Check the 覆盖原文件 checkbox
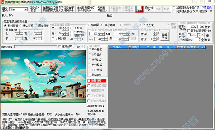This screenshot has width=215, height=130. coord(89,90)
